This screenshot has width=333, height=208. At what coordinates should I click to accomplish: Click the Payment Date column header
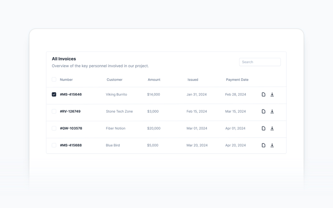(x=237, y=79)
